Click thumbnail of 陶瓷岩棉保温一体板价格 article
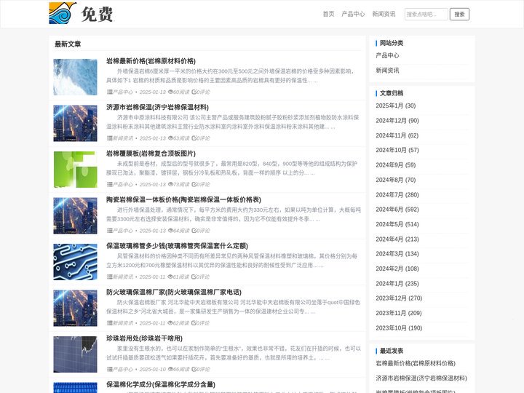524x393 pixels. click(x=75, y=215)
